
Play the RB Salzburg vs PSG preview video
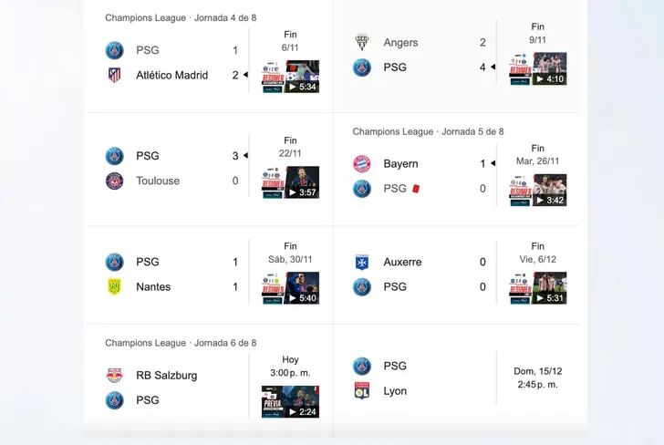290,401
